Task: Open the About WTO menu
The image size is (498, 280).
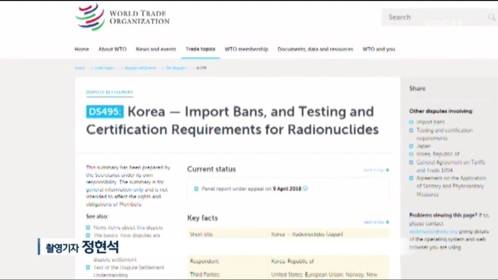Action: 112,49
